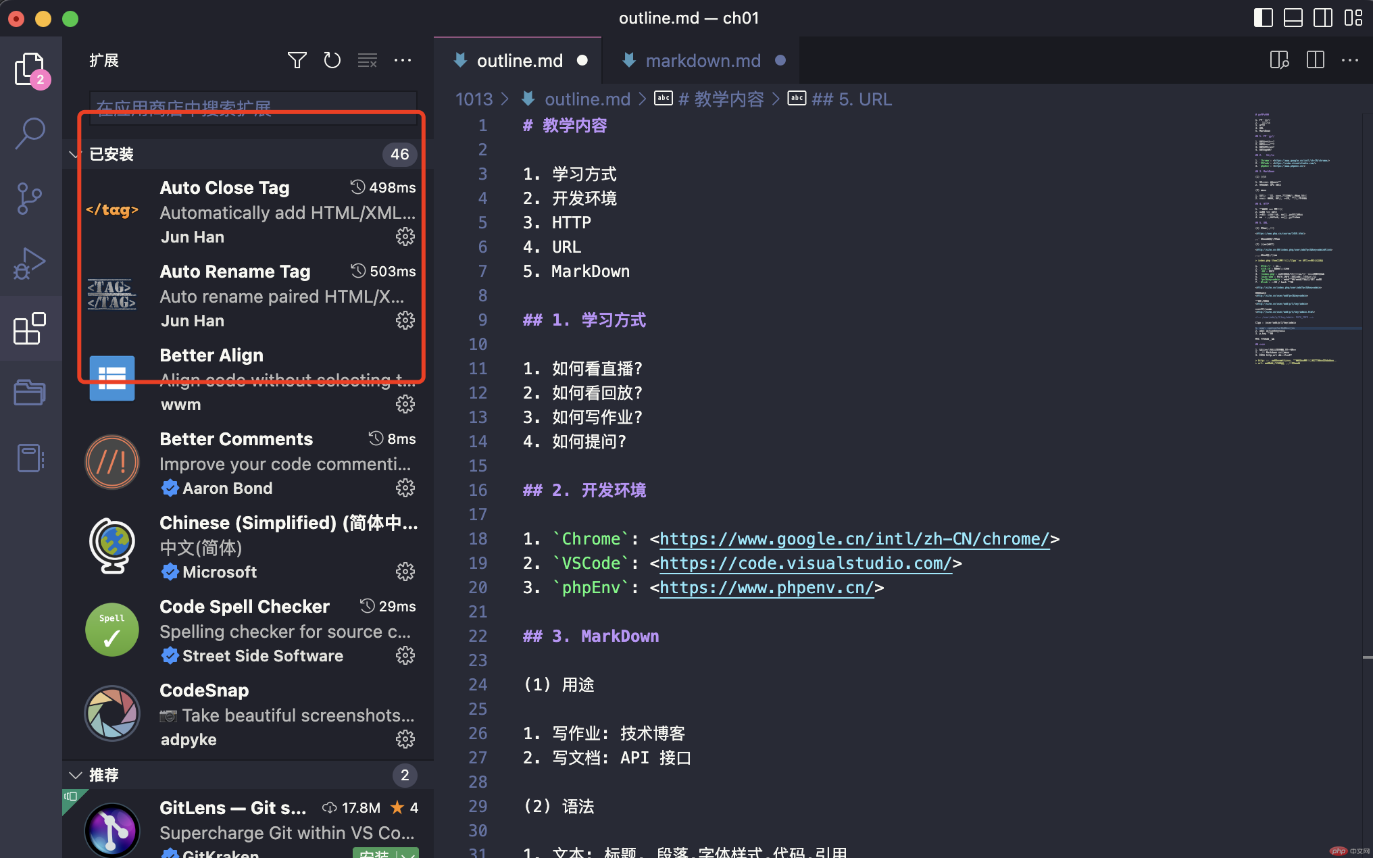The width and height of the screenshot is (1373, 858).
Task: Clear extensions search results icon
Action: [x=368, y=60]
